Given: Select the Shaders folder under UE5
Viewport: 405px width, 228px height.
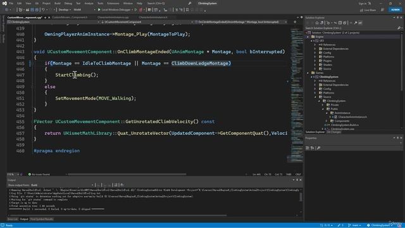Looking at the screenshot, I should pyautogui.click(x=328, y=65).
